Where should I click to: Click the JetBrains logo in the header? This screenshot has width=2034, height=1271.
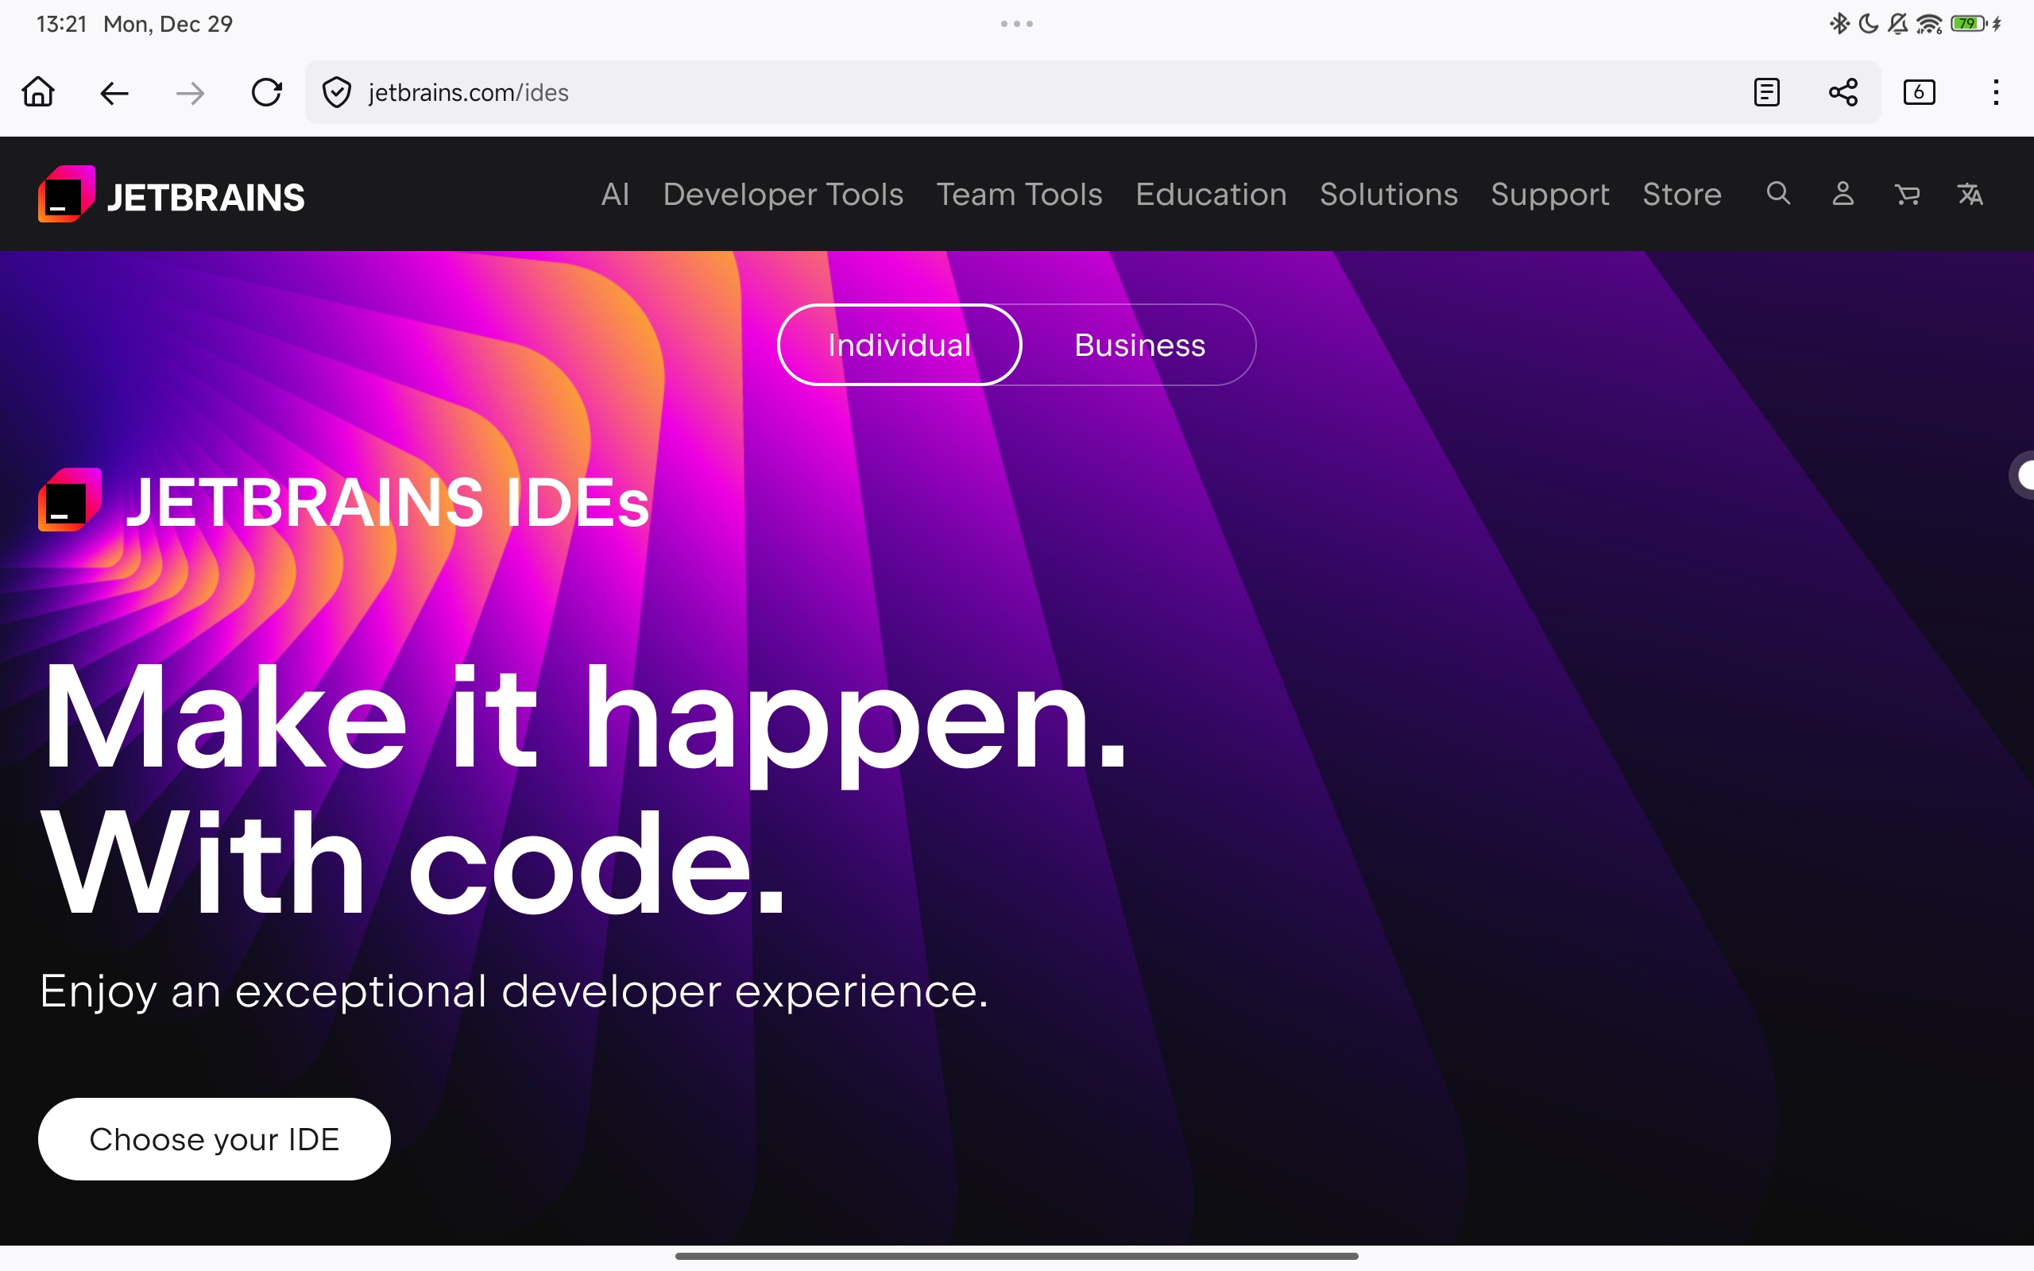click(x=172, y=194)
